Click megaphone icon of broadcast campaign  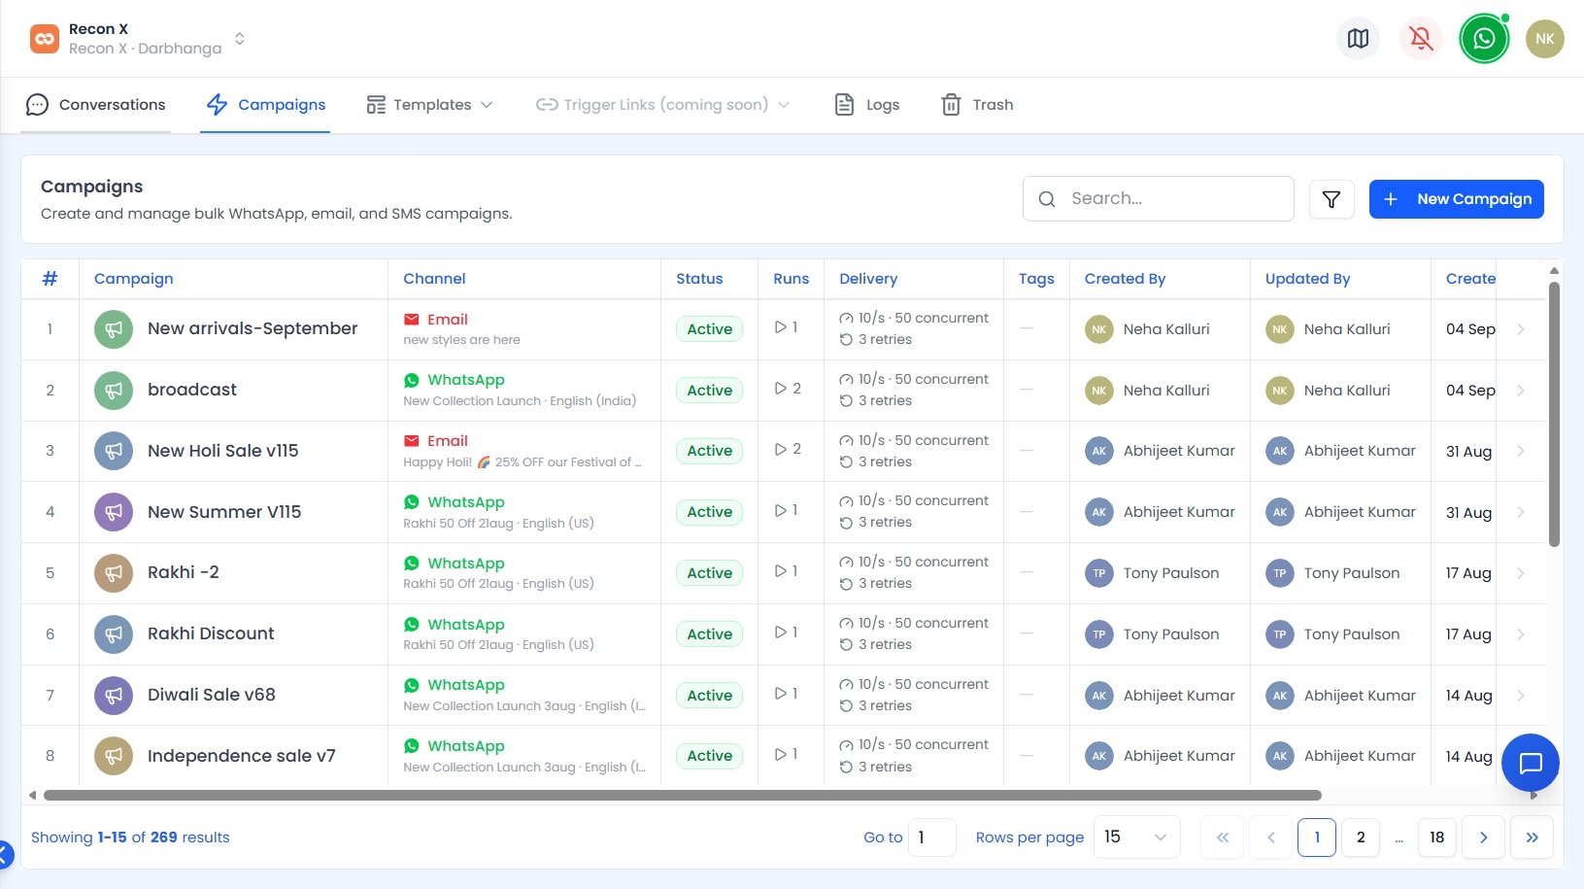point(114,391)
